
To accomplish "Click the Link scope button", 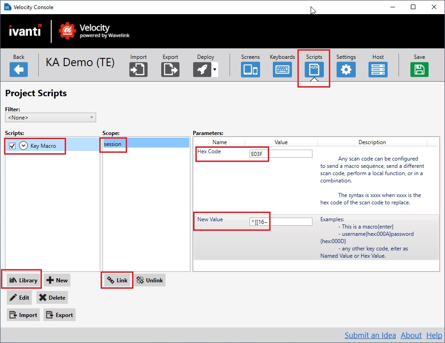I will [x=117, y=281].
